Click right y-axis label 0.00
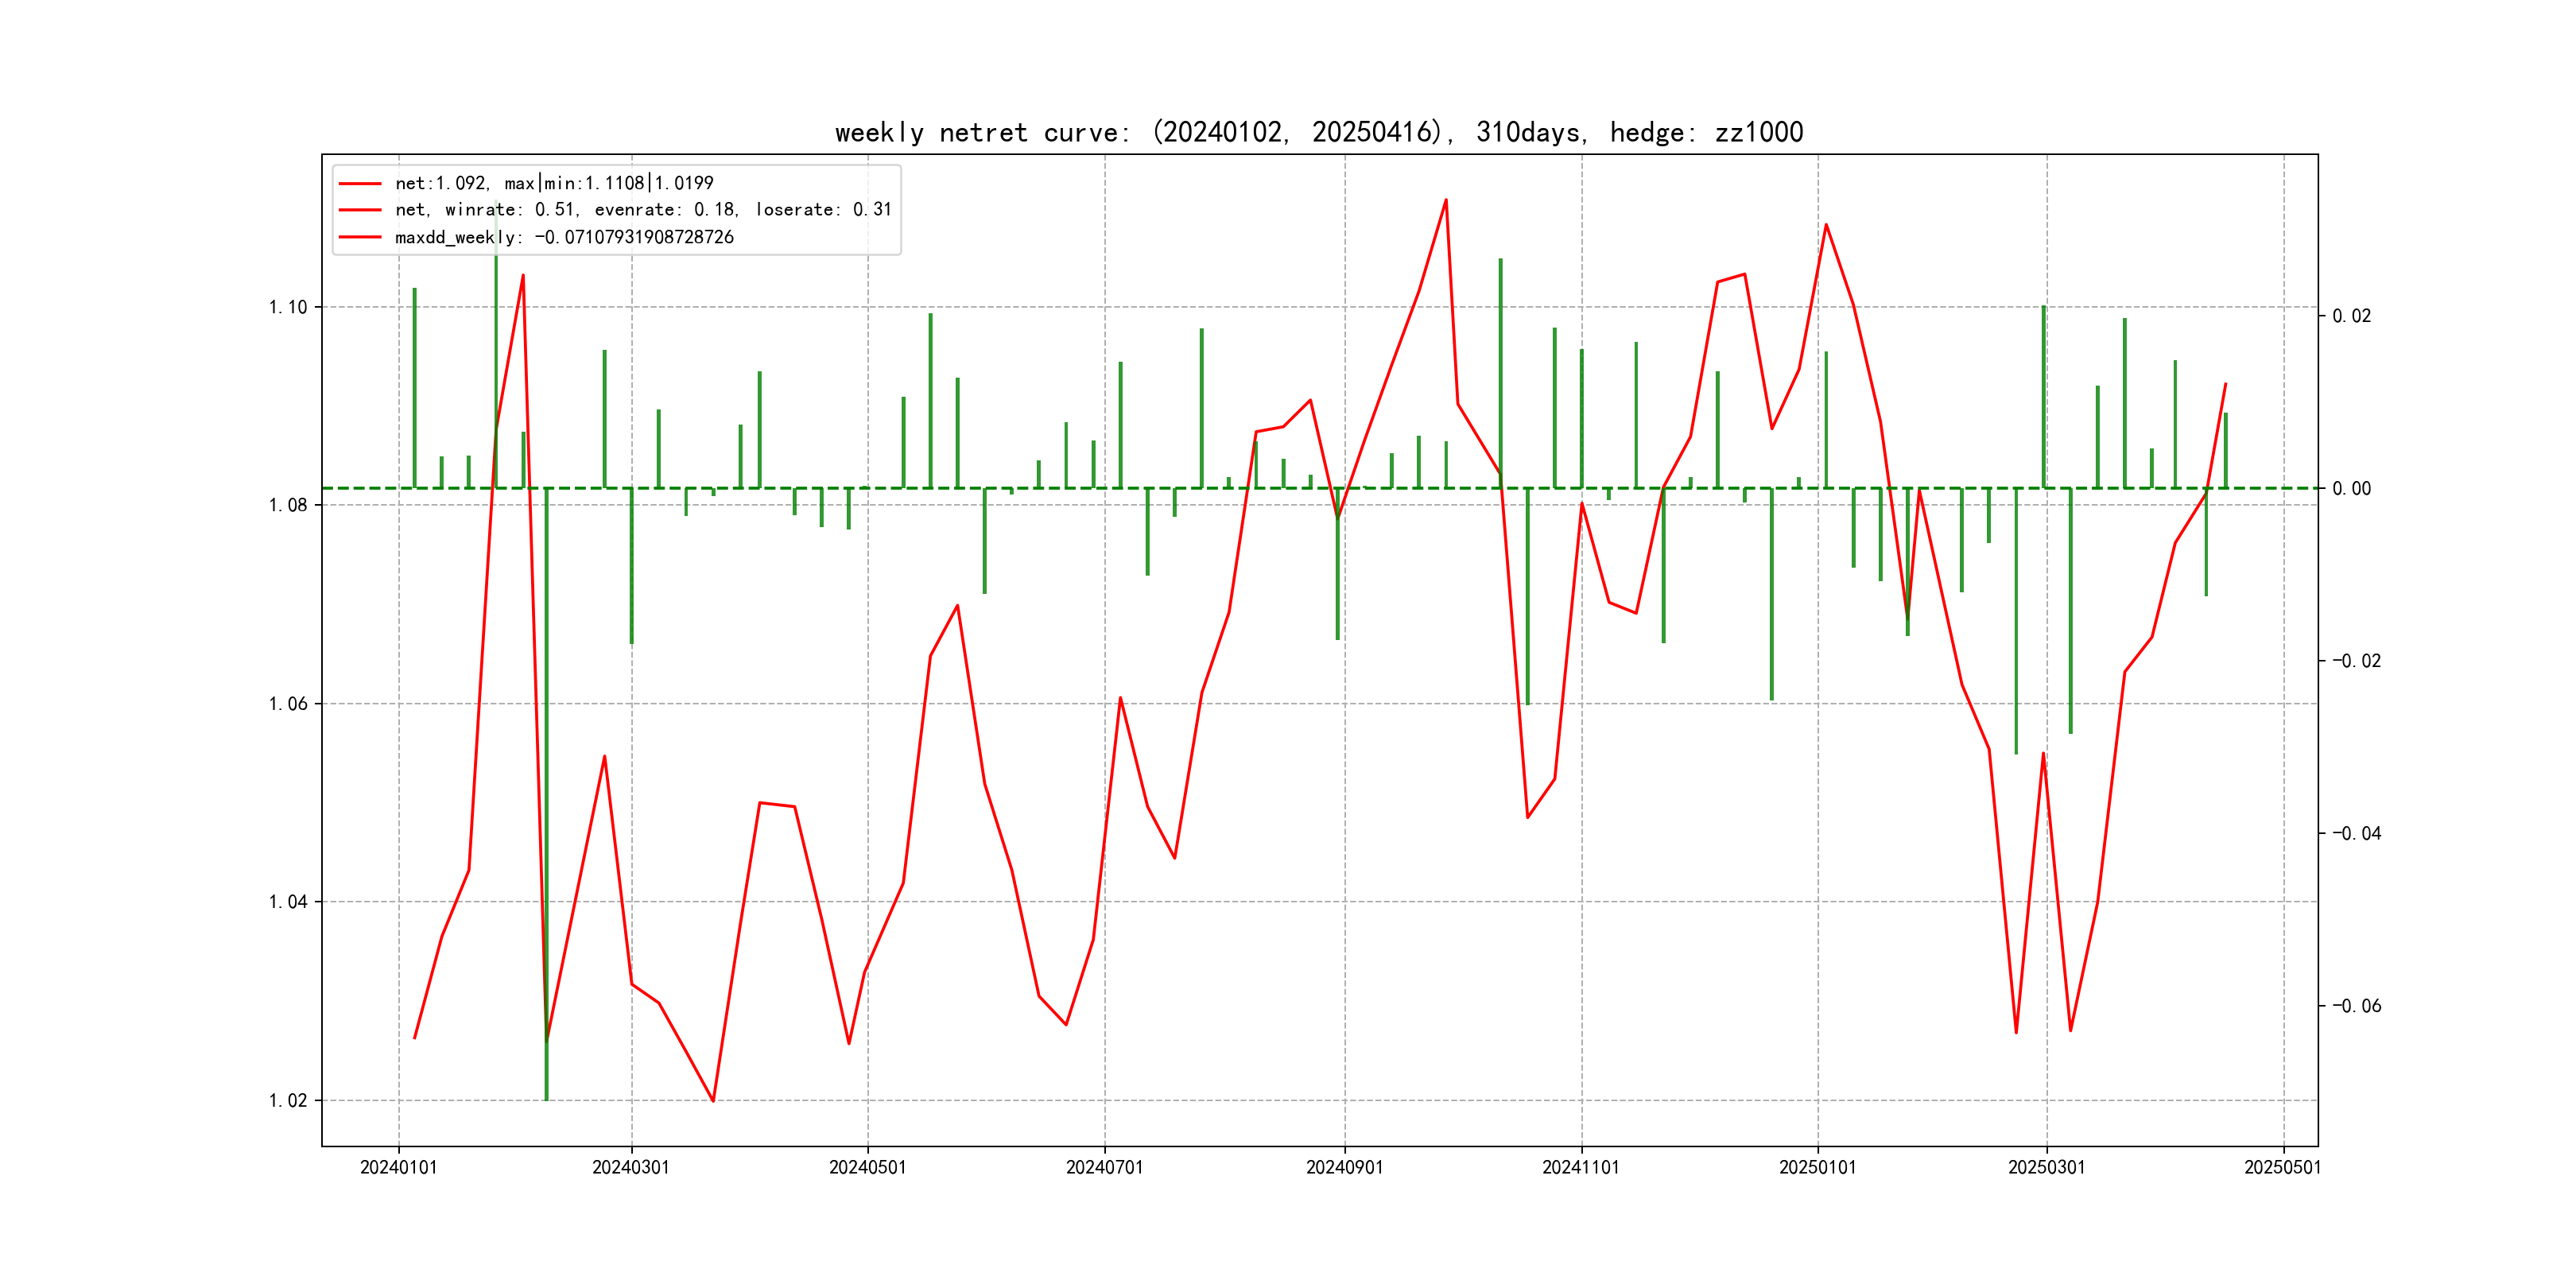Viewport: 2576px width, 1288px height. [x=2351, y=488]
